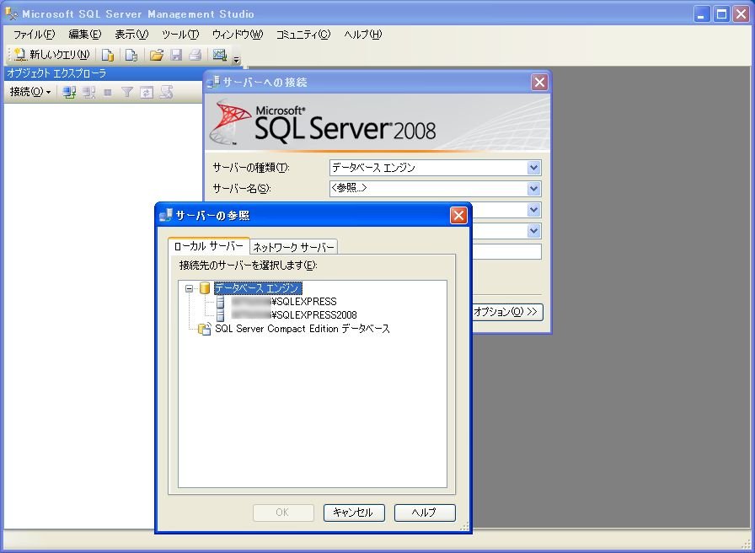Click the Stop icon in Object Explorer
755x553 pixels.
point(108,92)
